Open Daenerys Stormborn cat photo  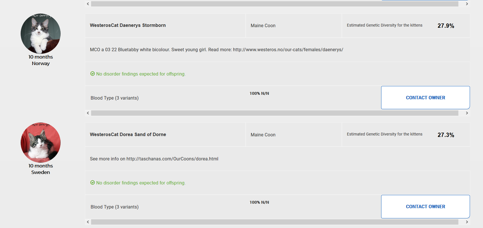point(40,34)
